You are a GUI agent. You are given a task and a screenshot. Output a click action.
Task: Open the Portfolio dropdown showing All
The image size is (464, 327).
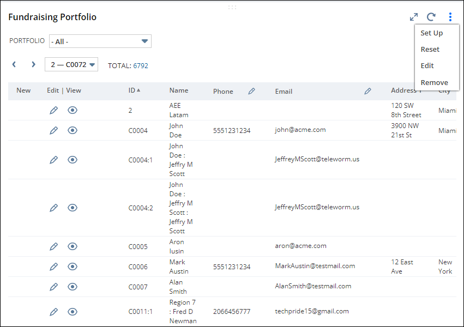pos(100,41)
